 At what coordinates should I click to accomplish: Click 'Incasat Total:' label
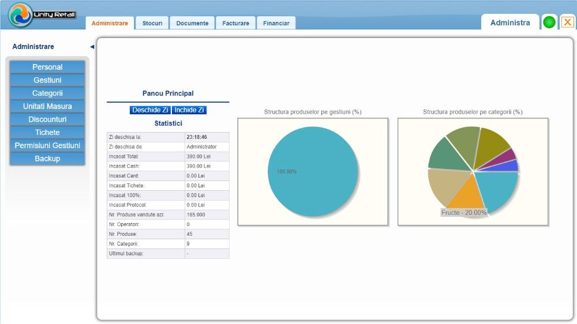(123, 156)
